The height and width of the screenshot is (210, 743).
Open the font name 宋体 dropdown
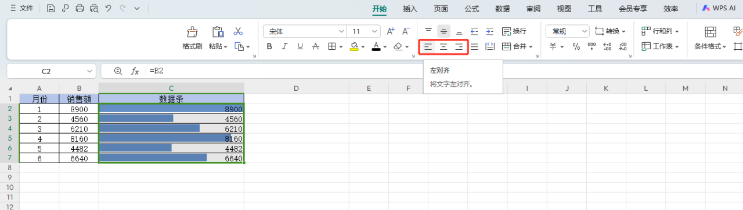pos(341,31)
